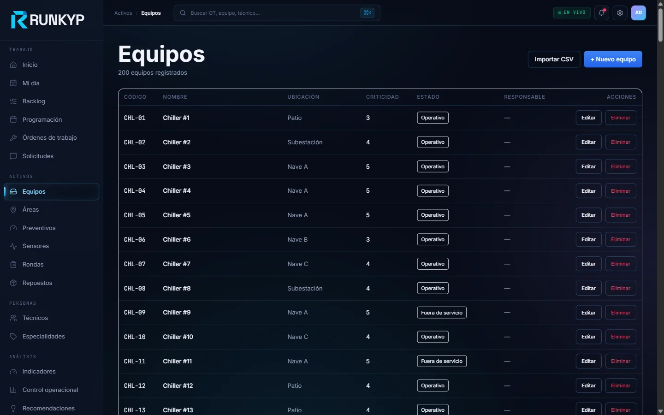Click the Programación calendar icon
The image size is (664, 415).
tap(13, 119)
